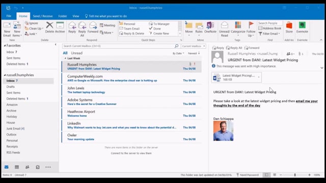Select the Junk Email folder
The height and width of the screenshot is (183, 326).
15,129
